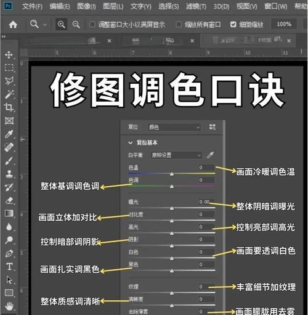The image size is (308, 315).
Task: Click the 阴影 value field
Action: [x=206, y=240]
